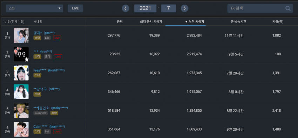This screenshot has width=298, height=138.
Task: Open 앵지* (gks***) nickname link
Action: click(x=44, y=33)
